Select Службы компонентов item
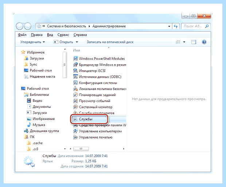The height and width of the screenshot is (187, 226). [x=94, y=113]
